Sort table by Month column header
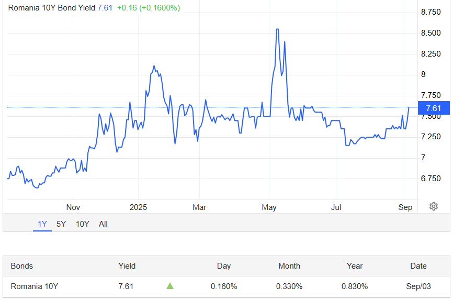Screen dimensions: 453x299 289,266
